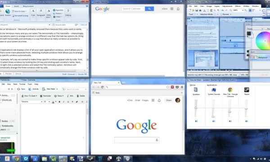Click the microphone icon in Google search box
Screen dimensions: 270x162
coord(157,140)
